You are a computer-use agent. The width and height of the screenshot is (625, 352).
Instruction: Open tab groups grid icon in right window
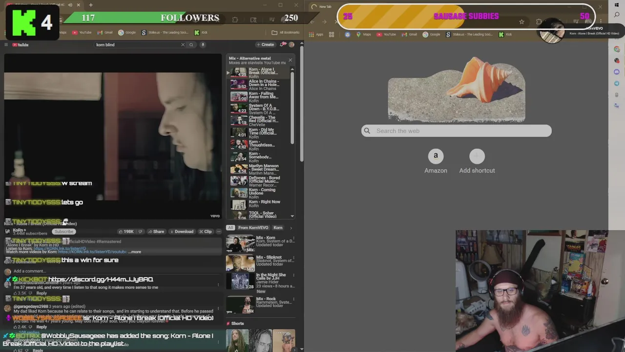tap(332, 34)
